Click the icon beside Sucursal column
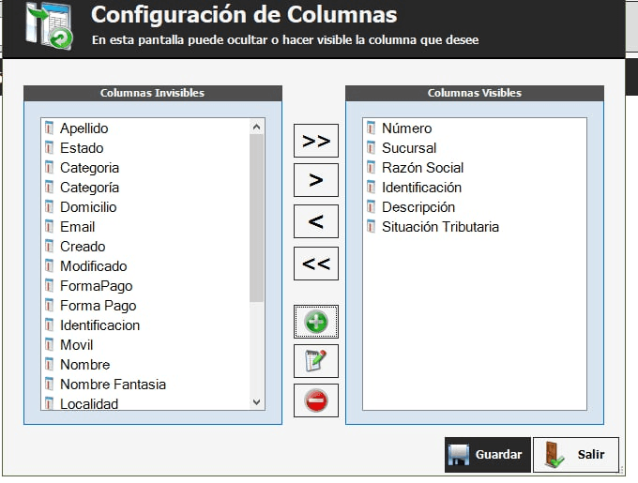 click(x=372, y=148)
